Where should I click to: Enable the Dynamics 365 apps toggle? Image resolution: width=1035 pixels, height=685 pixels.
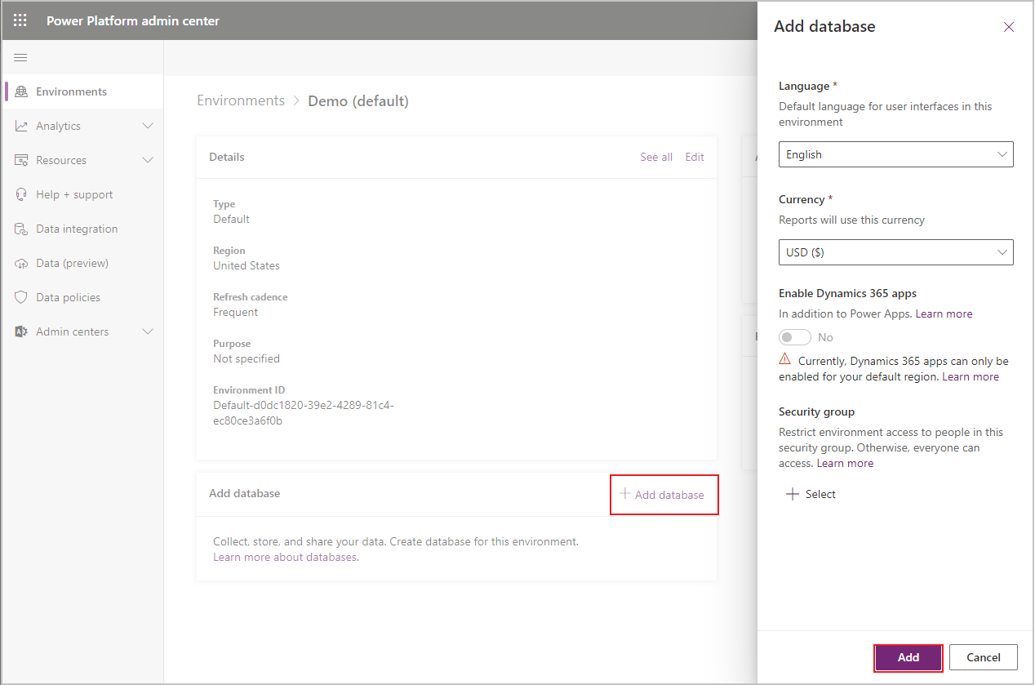coord(794,336)
